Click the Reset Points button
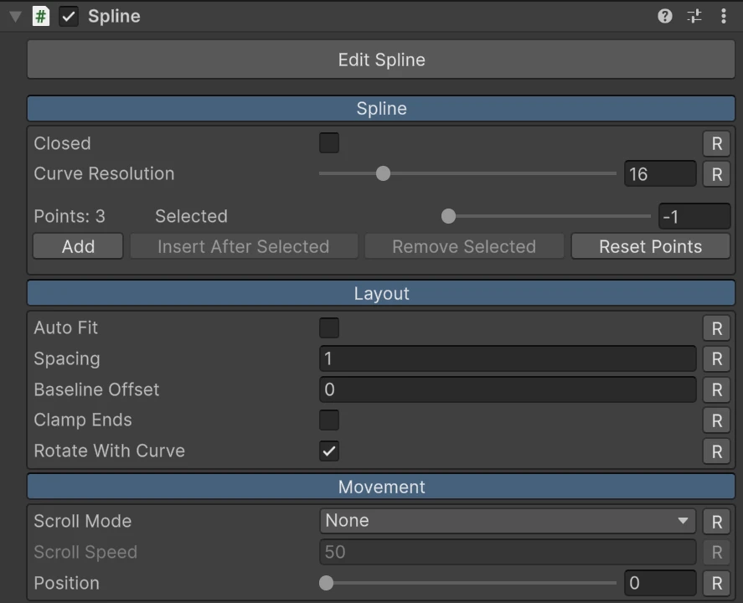The height and width of the screenshot is (603, 743). coord(650,246)
